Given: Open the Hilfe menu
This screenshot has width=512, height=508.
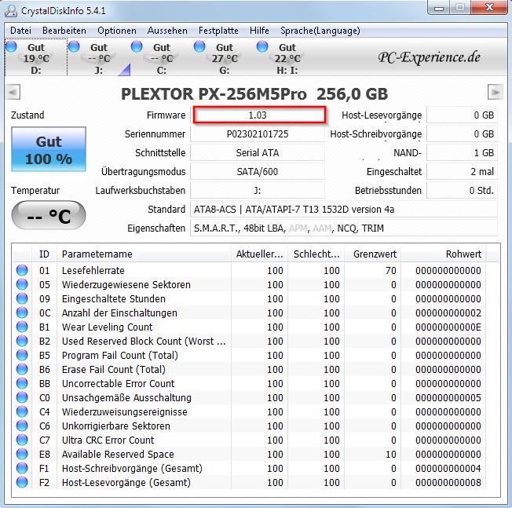Looking at the screenshot, I should click(x=259, y=31).
